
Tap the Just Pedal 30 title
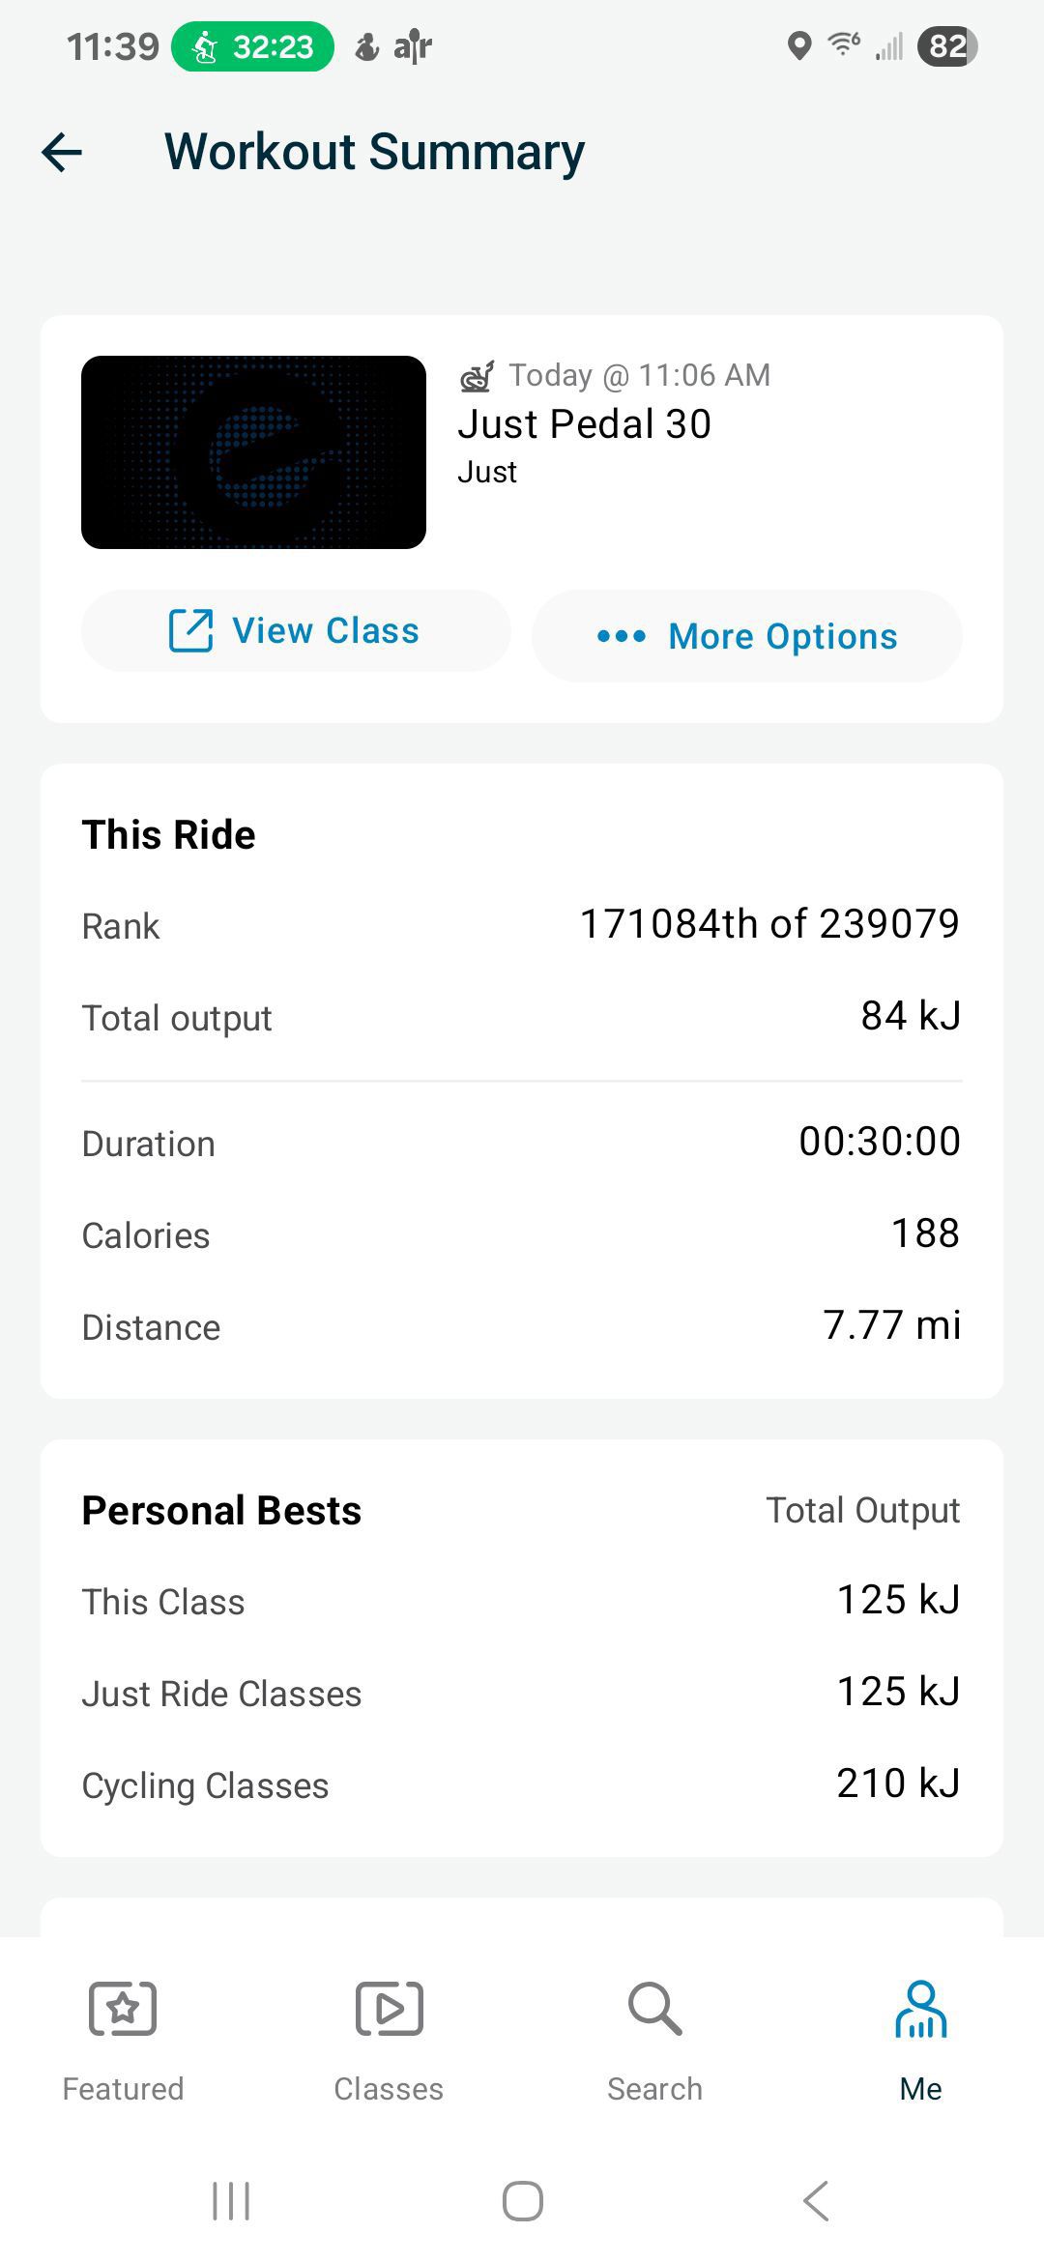click(585, 423)
